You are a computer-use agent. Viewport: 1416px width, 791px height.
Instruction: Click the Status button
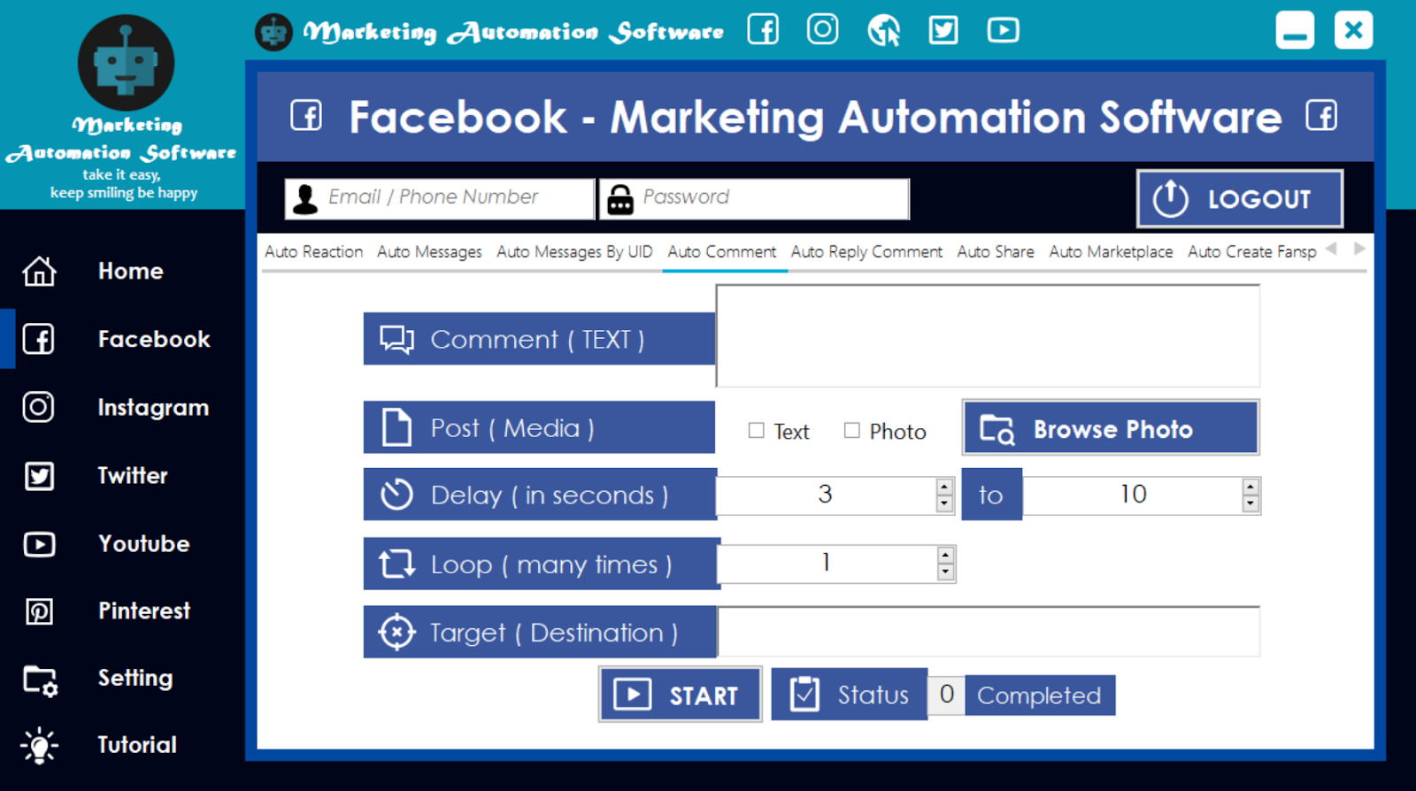[849, 695]
